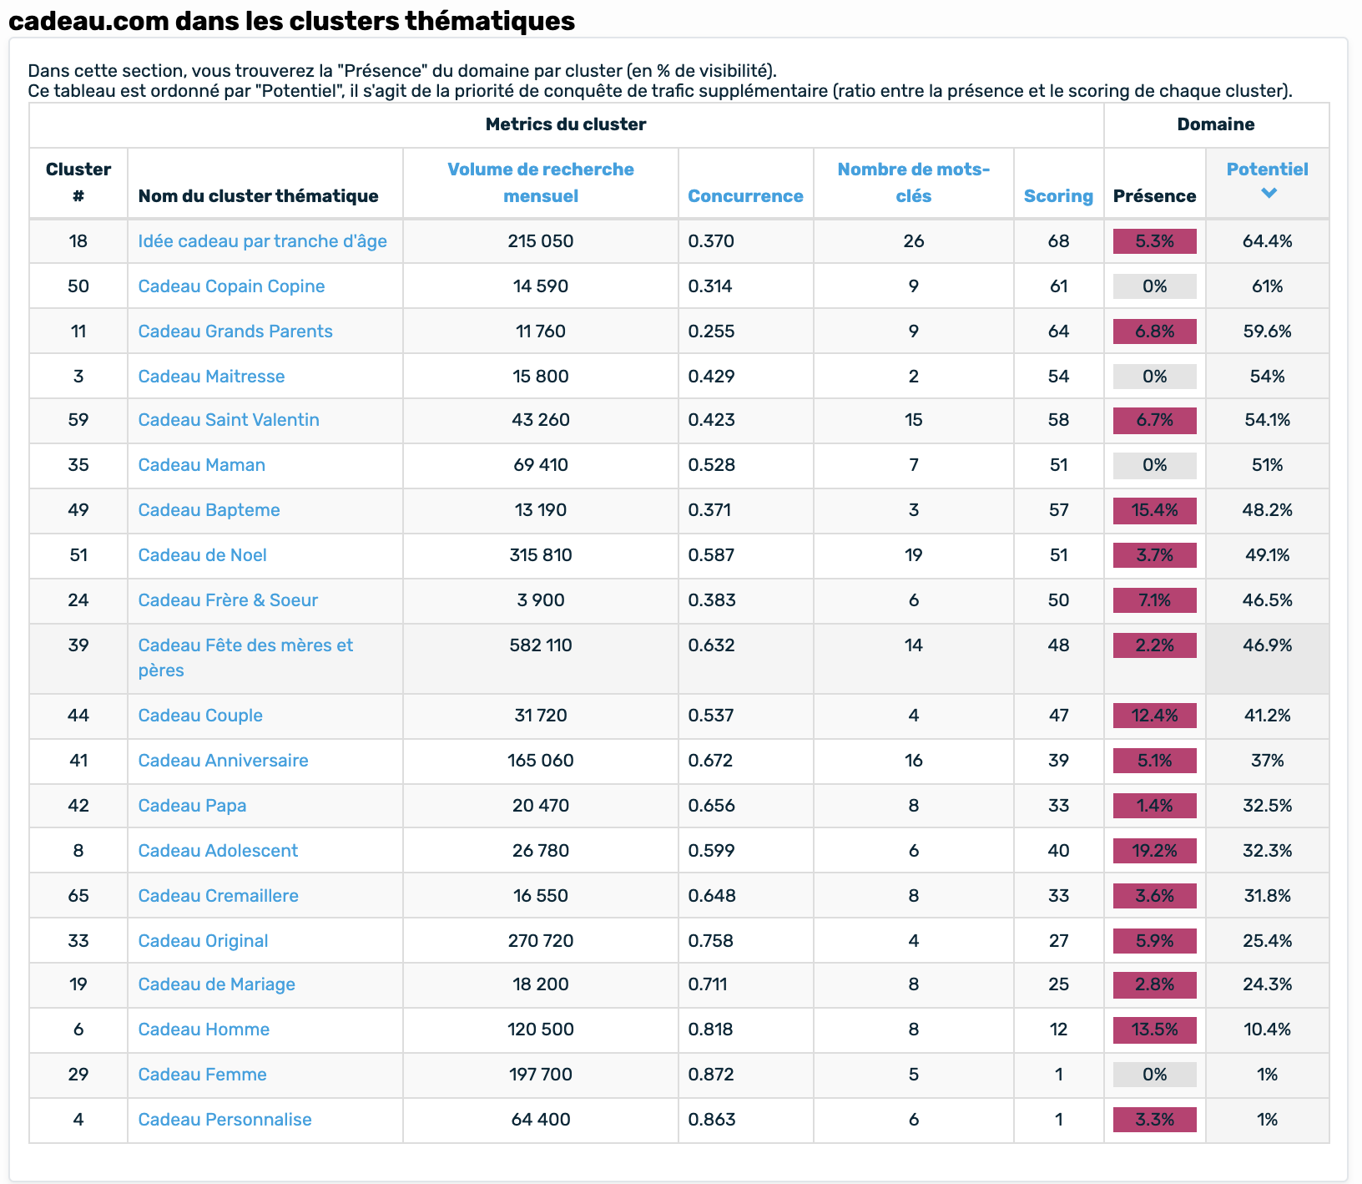
Task: Open Cadeau Original cluster link
Action: pos(203,941)
